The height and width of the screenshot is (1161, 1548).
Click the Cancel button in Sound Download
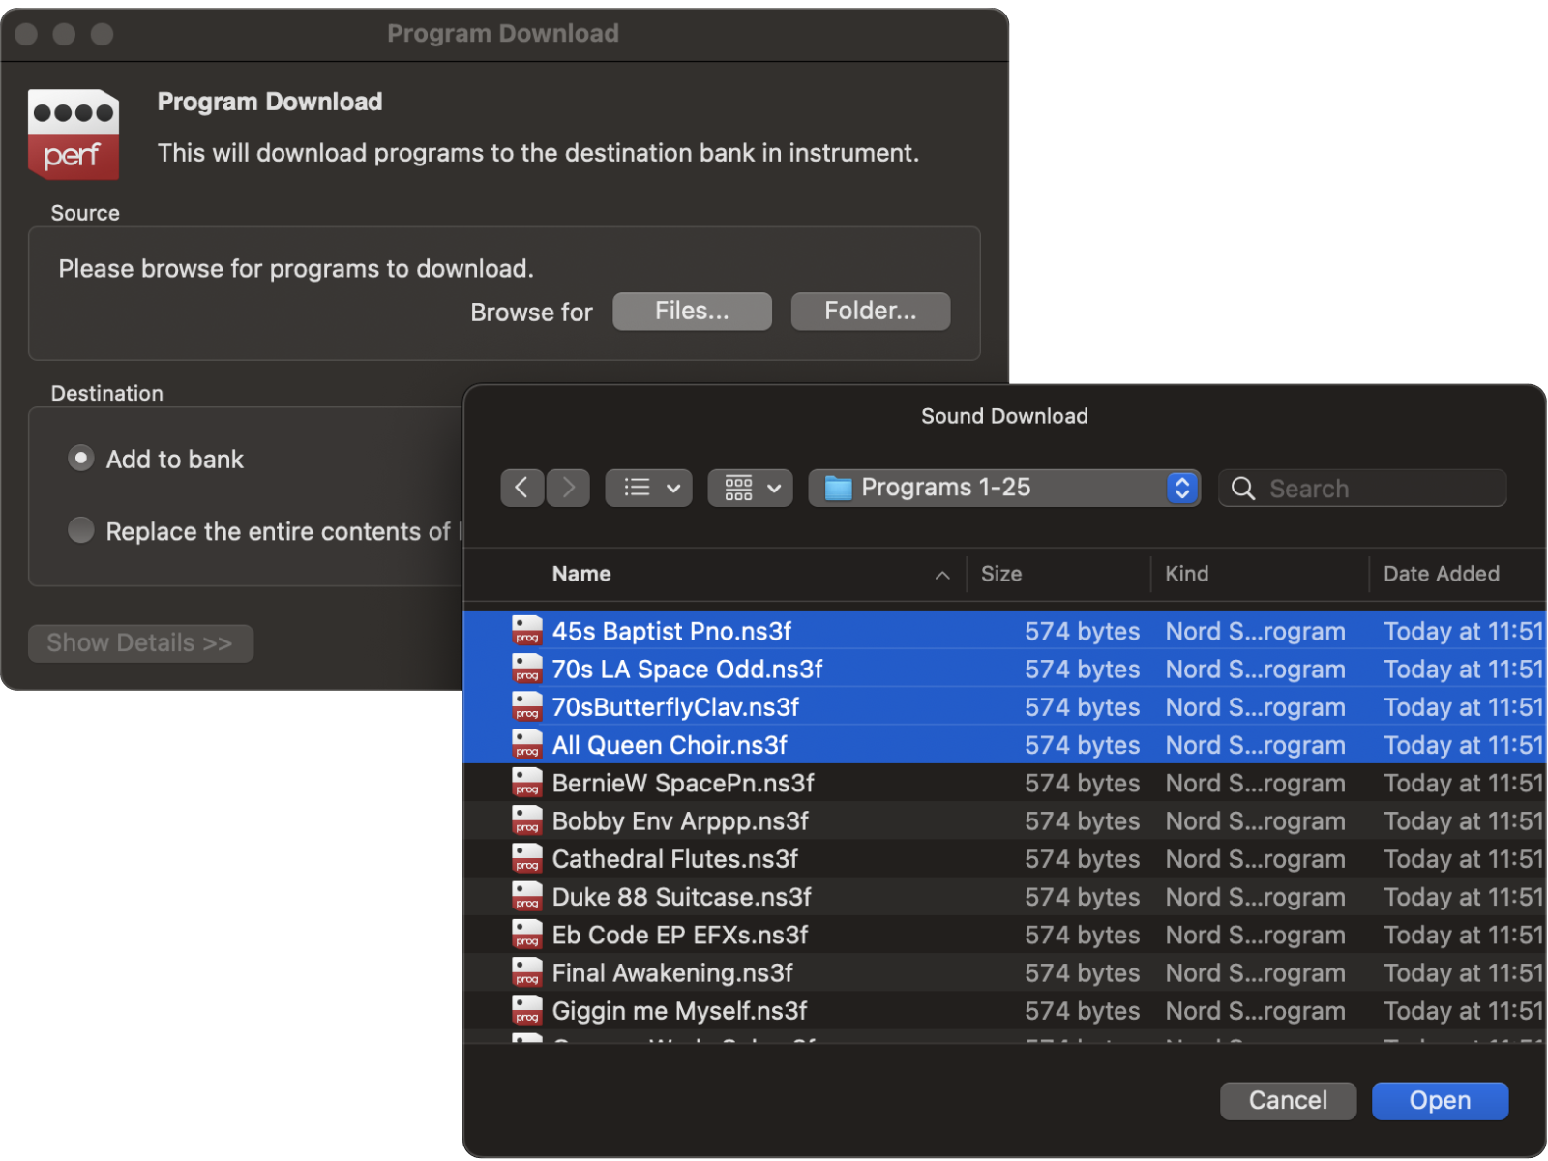(x=1288, y=1101)
